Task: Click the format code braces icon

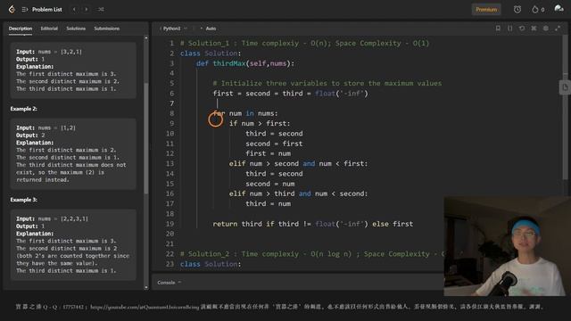Action: tap(509, 28)
